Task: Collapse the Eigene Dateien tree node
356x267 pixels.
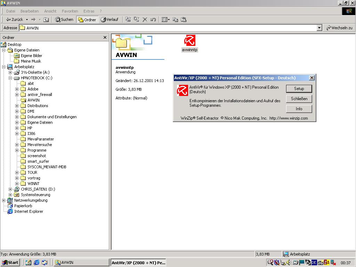Action: (x=3, y=50)
